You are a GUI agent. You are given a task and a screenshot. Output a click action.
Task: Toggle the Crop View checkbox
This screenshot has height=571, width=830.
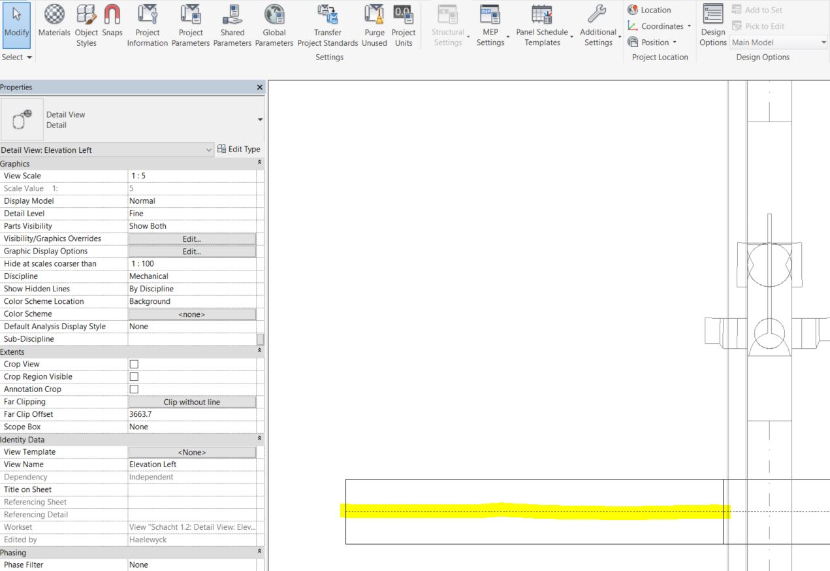[135, 364]
